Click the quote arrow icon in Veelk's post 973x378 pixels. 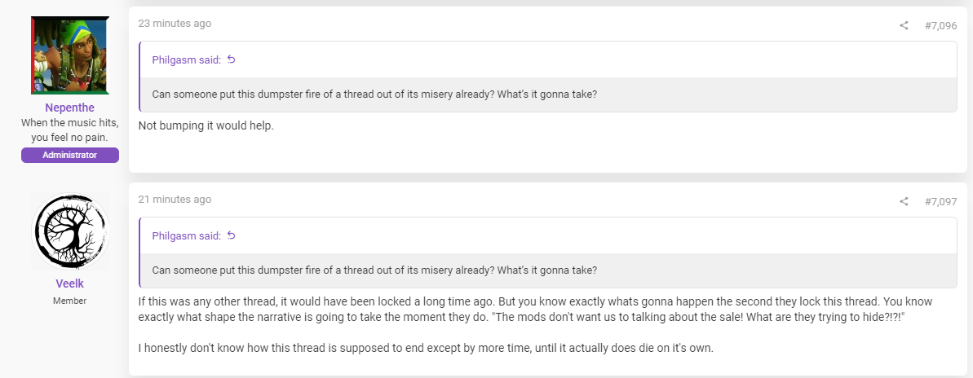click(232, 235)
